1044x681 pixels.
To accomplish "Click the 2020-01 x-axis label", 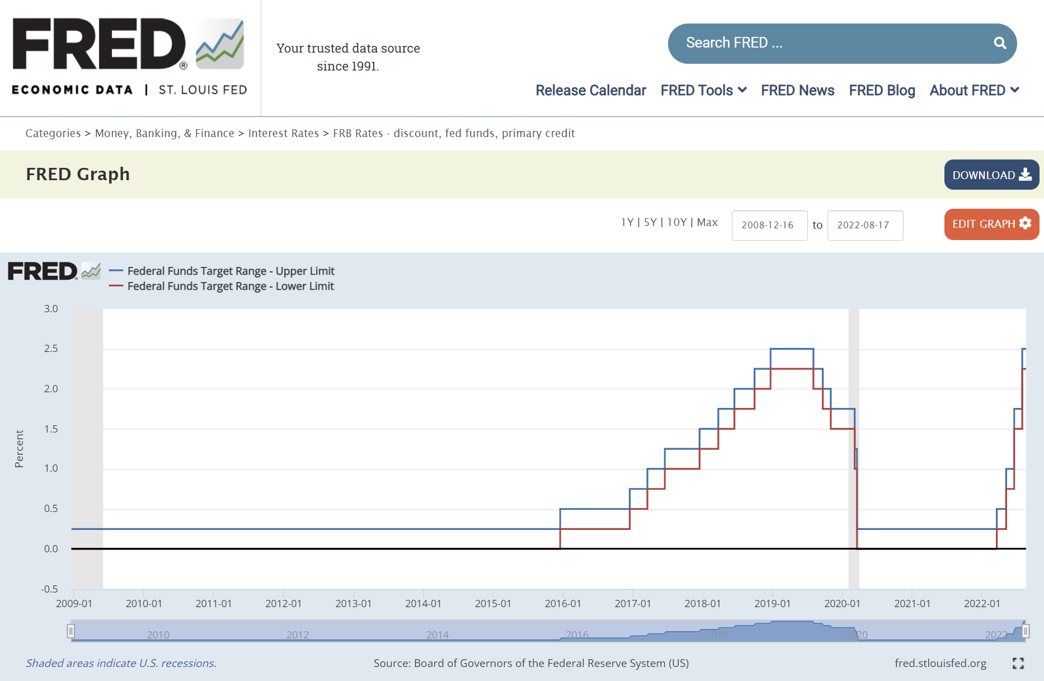I will (x=842, y=604).
